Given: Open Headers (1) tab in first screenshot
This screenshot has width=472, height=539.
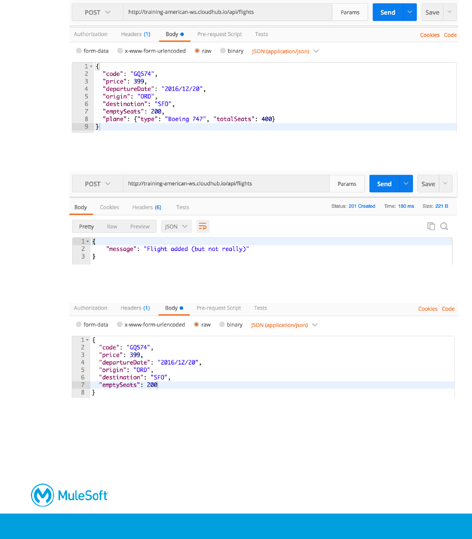Looking at the screenshot, I should click(136, 34).
